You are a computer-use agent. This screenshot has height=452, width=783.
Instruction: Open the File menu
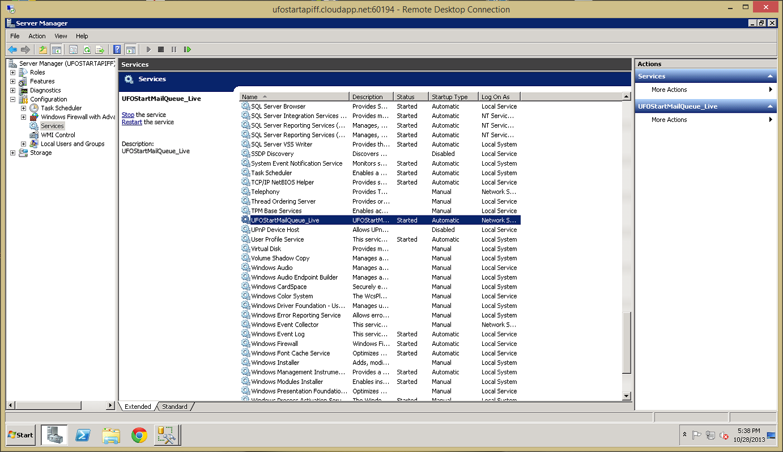[15, 36]
